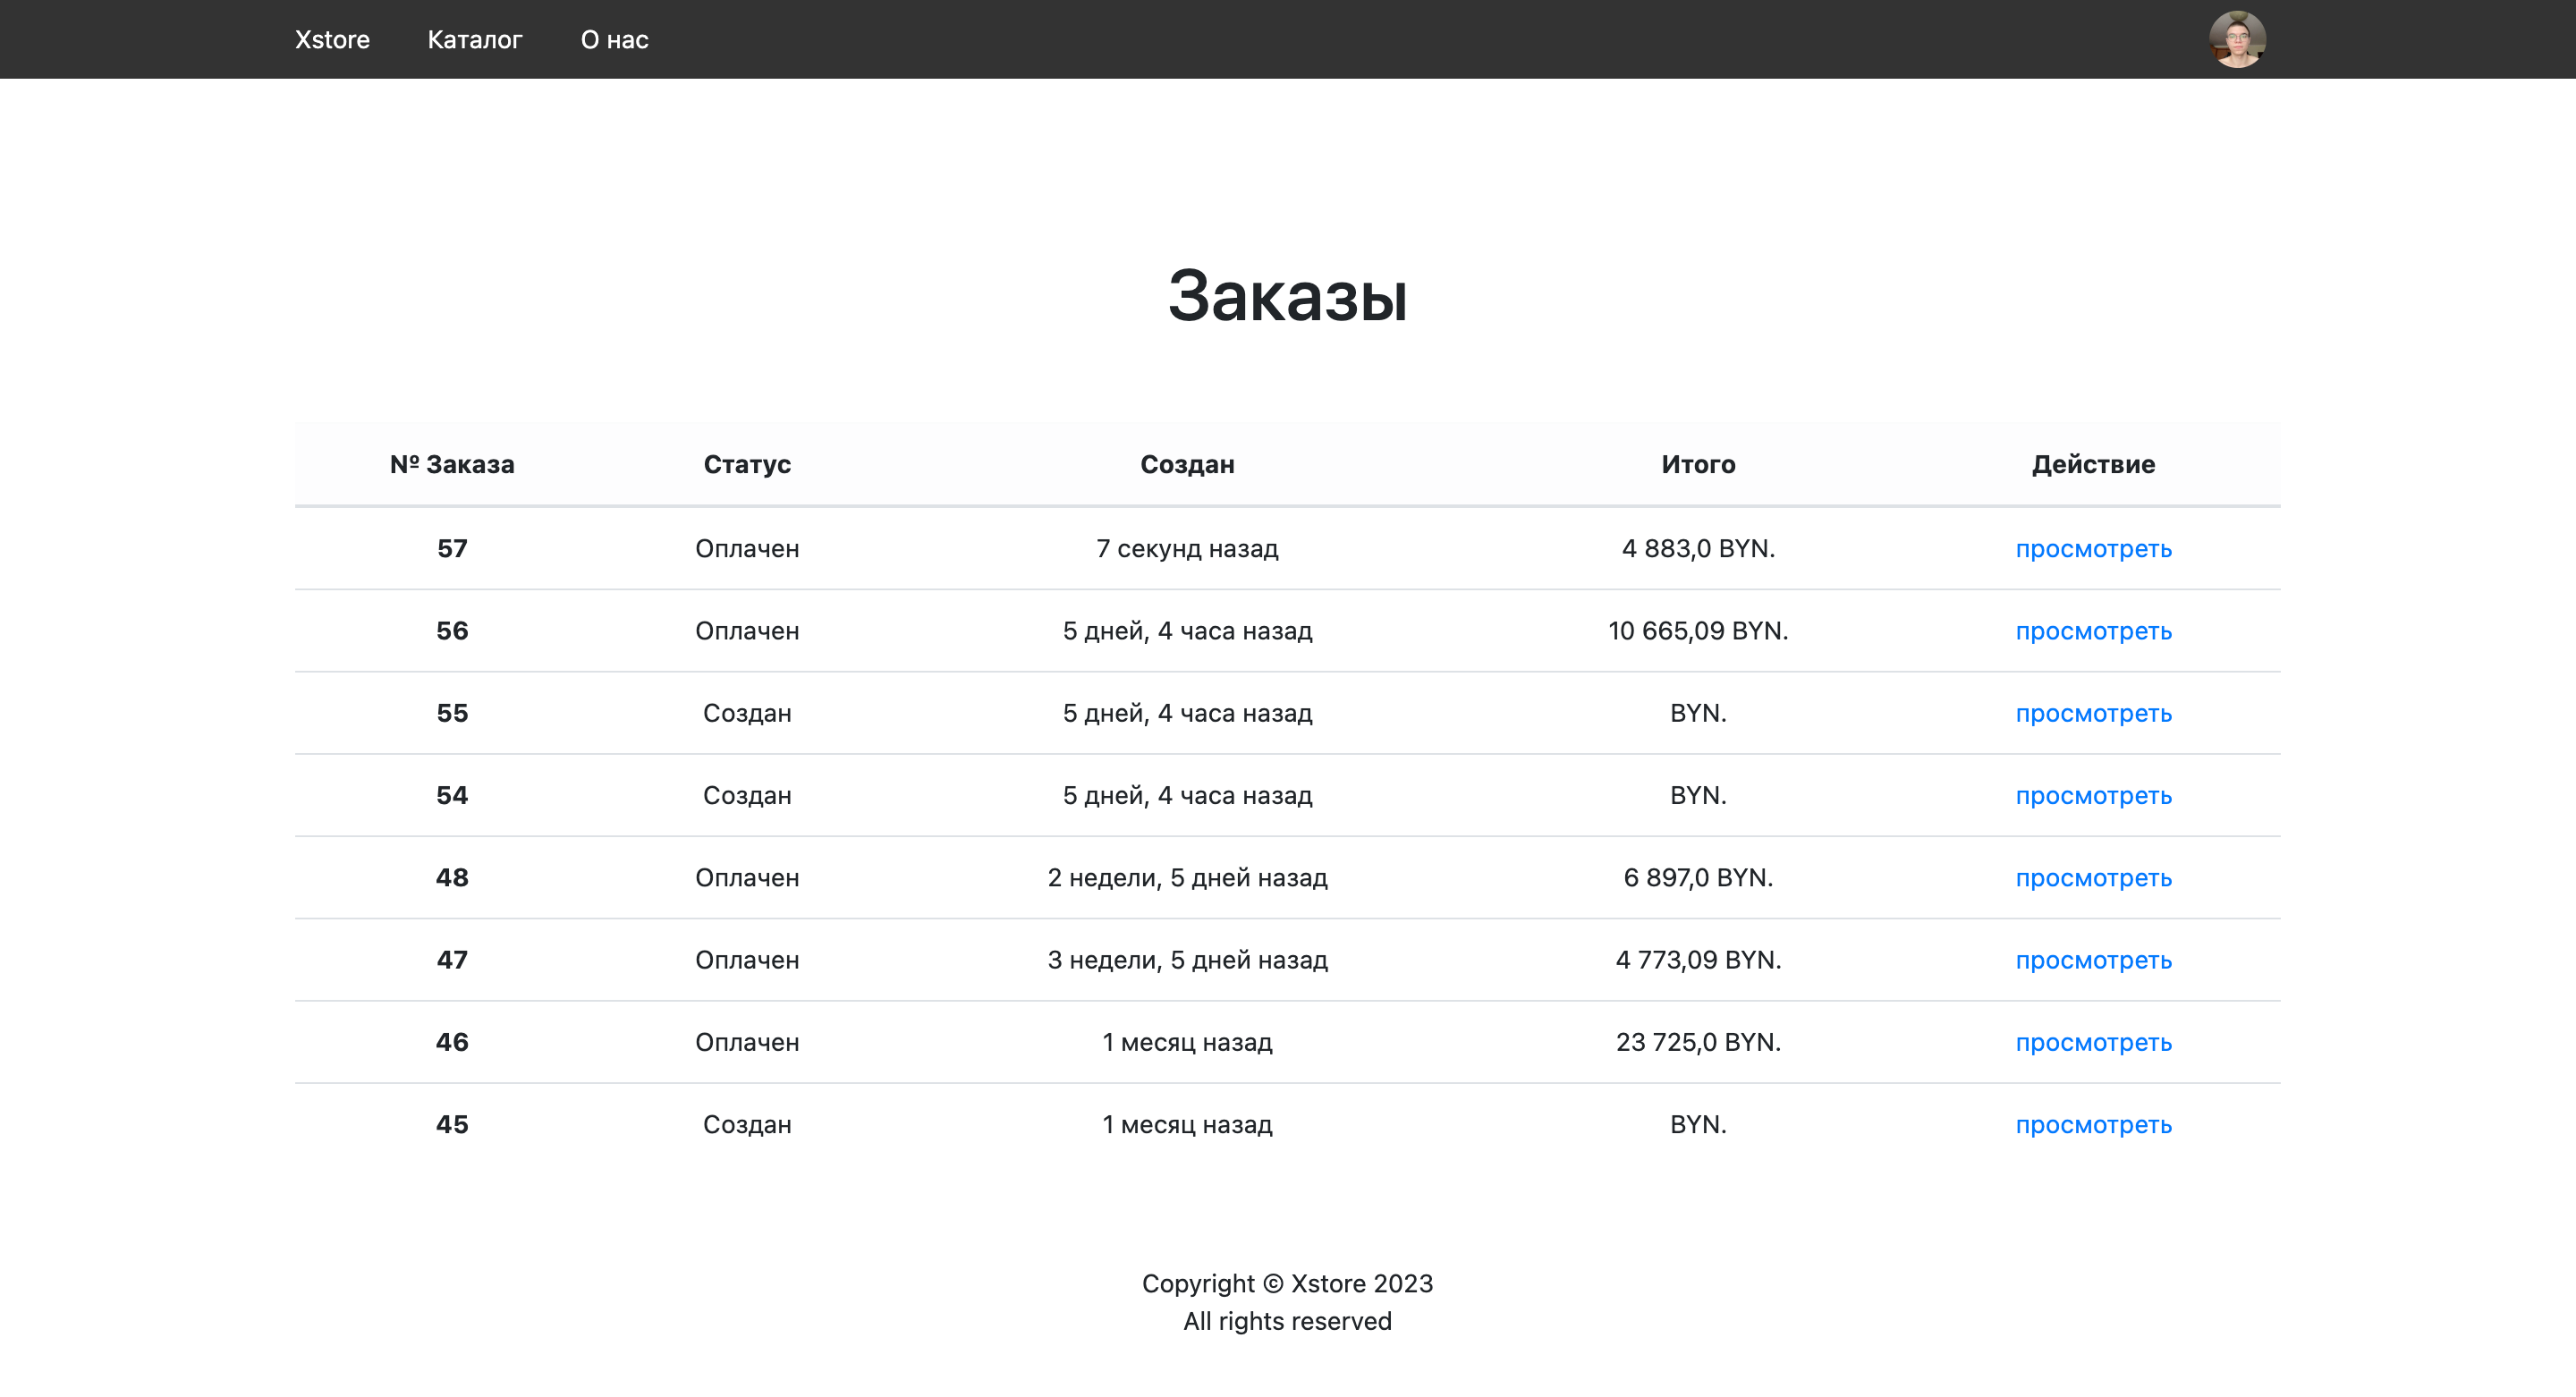The image size is (2576, 1397).
Task: Click the Статус column header
Action: tap(747, 464)
